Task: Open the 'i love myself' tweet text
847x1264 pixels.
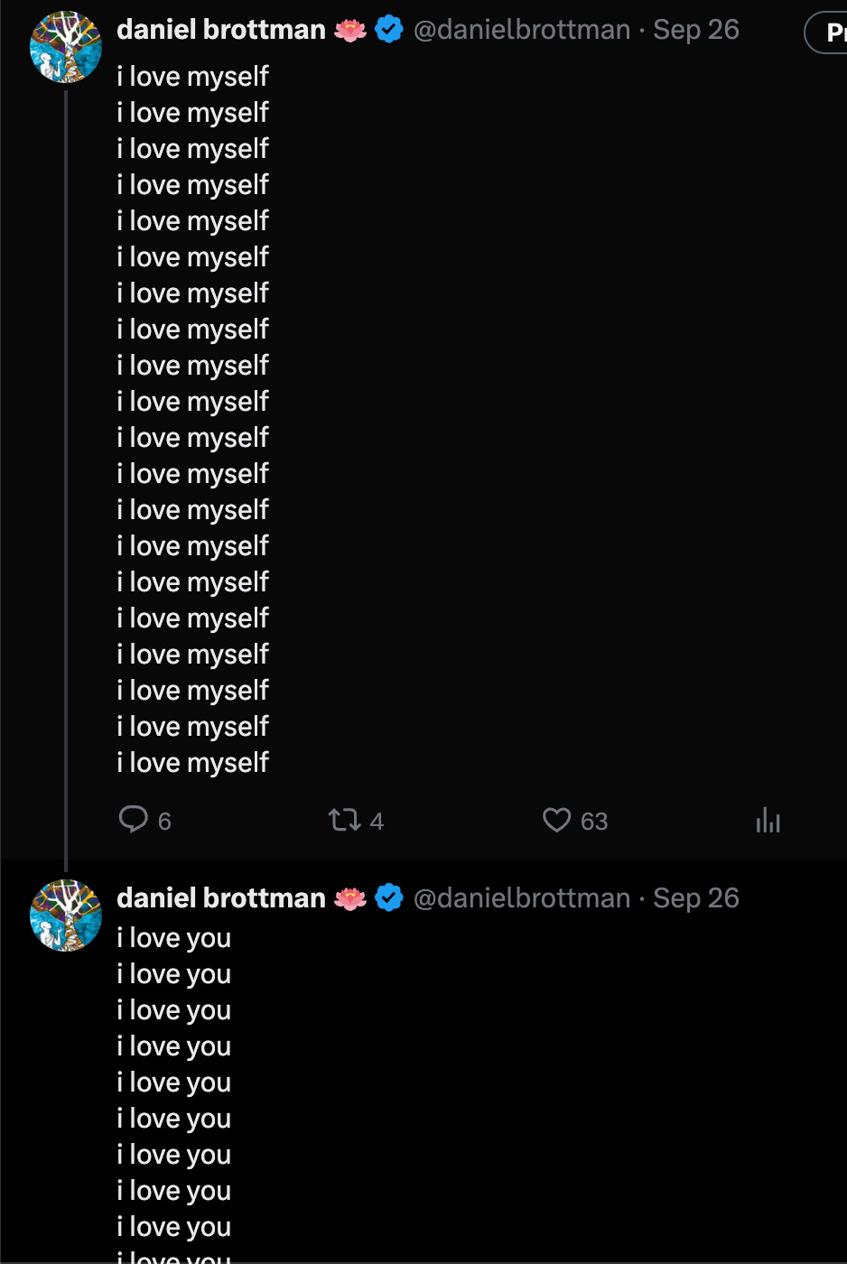Action: pyautogui.click(x=193, y=419)
